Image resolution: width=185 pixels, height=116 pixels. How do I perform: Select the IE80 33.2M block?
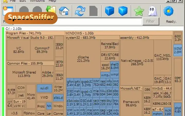click(59, 46)
